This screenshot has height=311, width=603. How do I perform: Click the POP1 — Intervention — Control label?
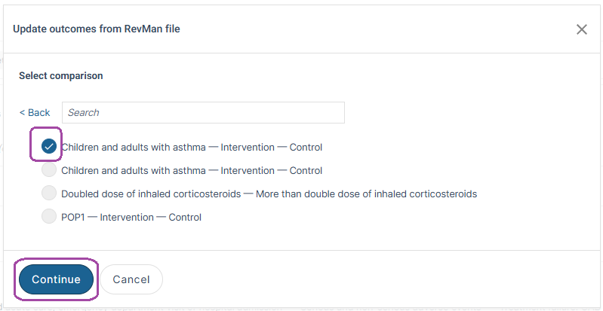tap(131, 218)
